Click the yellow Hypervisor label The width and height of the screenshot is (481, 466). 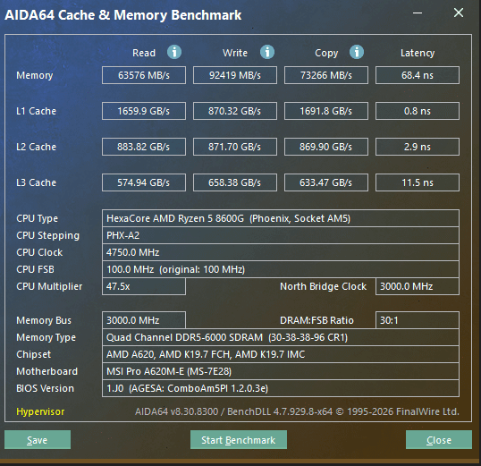(x=40, y=411)
